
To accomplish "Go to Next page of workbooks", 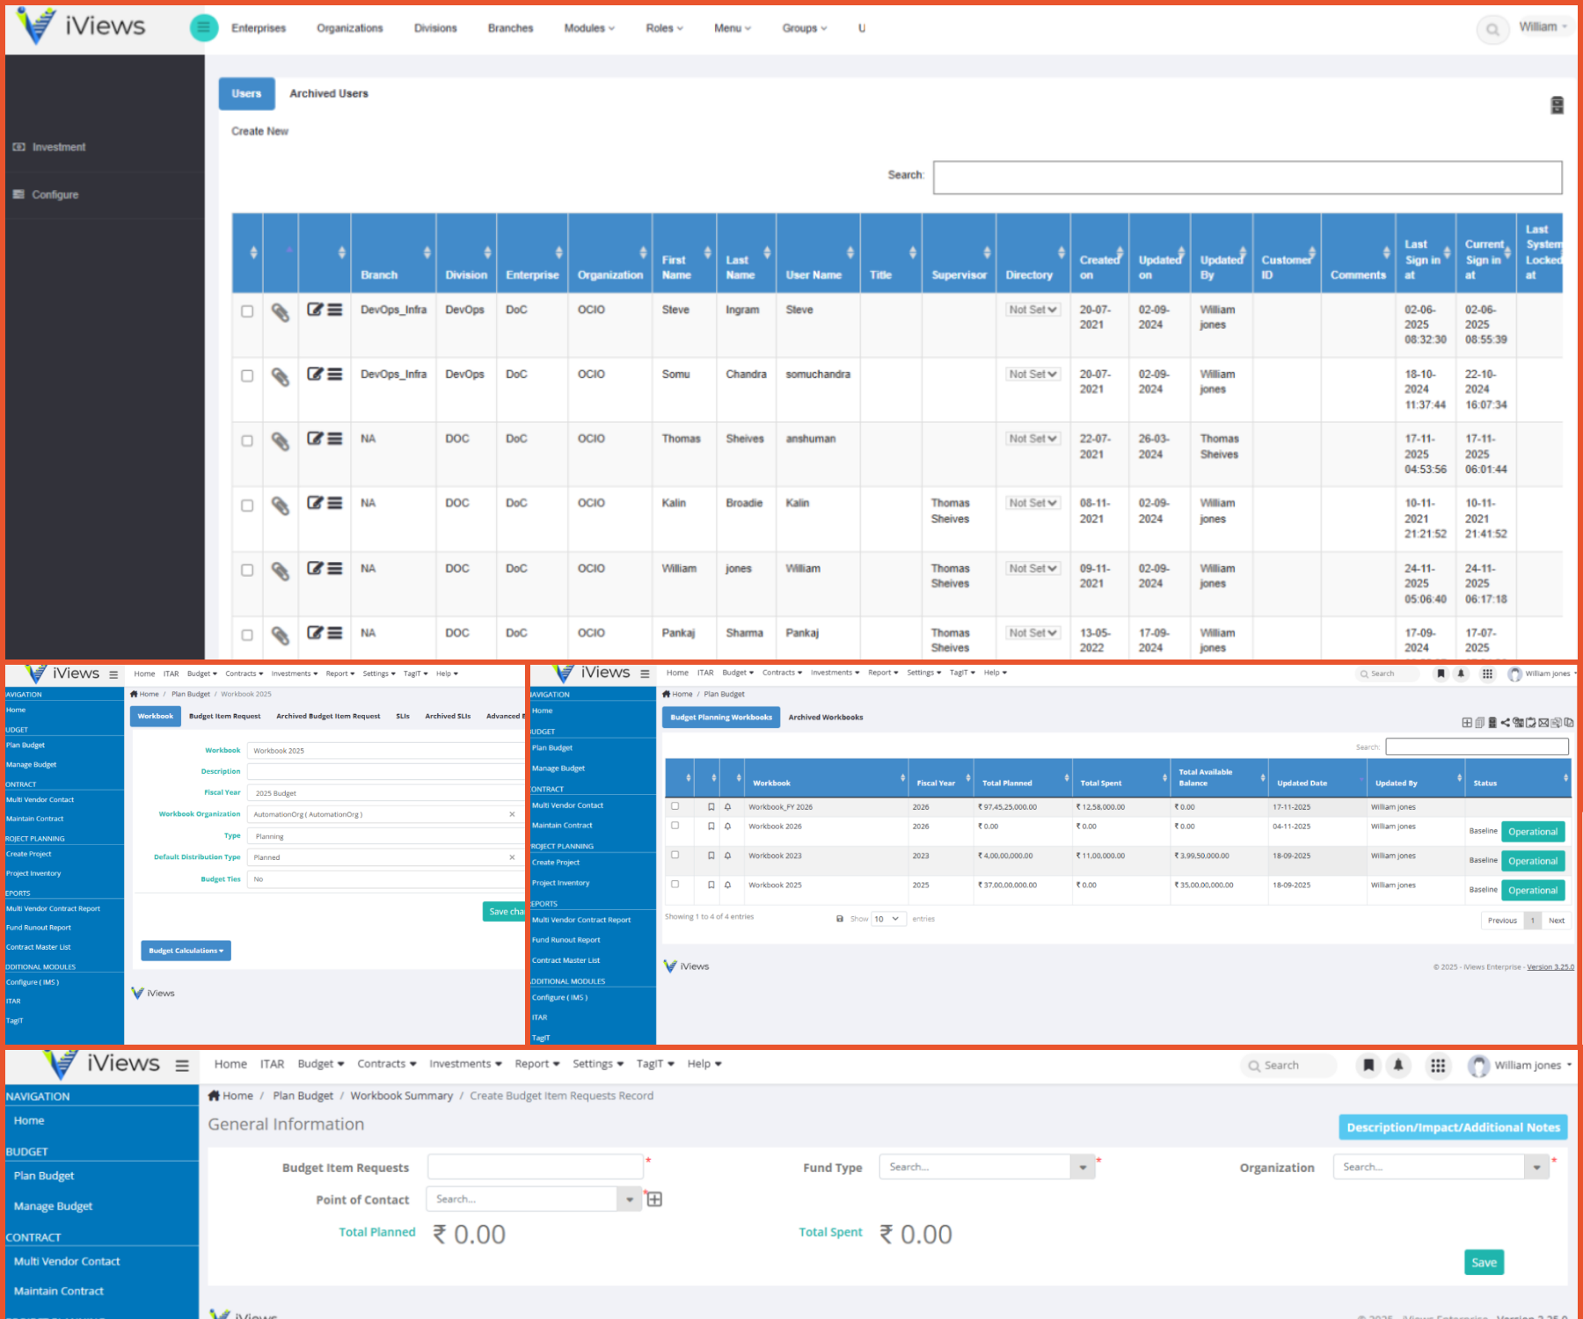I will [1557, 921].
